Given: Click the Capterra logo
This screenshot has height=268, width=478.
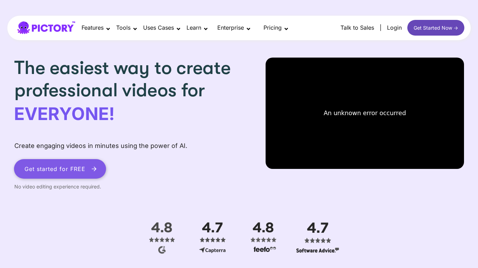Looking at the screenshot, I should point(212,250).
